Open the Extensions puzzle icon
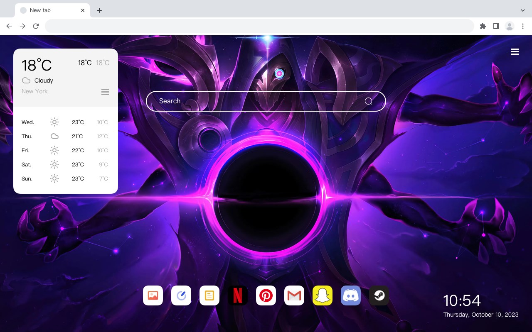The width and height of the screenshot is (532, 332). coord(483,26)
